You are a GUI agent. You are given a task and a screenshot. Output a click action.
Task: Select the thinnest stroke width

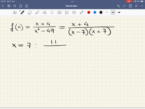107,12
